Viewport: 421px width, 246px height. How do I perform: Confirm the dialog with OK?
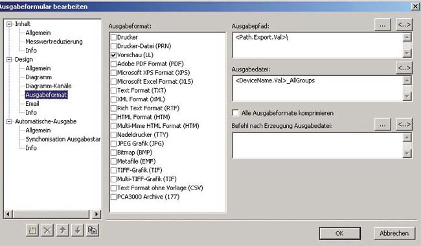[339, 234]
